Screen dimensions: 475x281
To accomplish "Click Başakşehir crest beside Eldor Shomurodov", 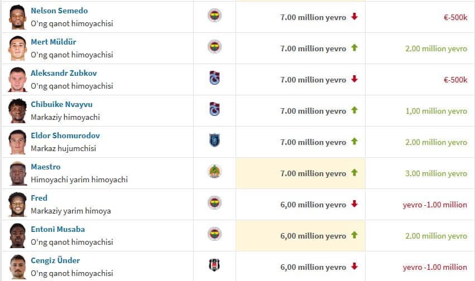I will click(214, 140).
